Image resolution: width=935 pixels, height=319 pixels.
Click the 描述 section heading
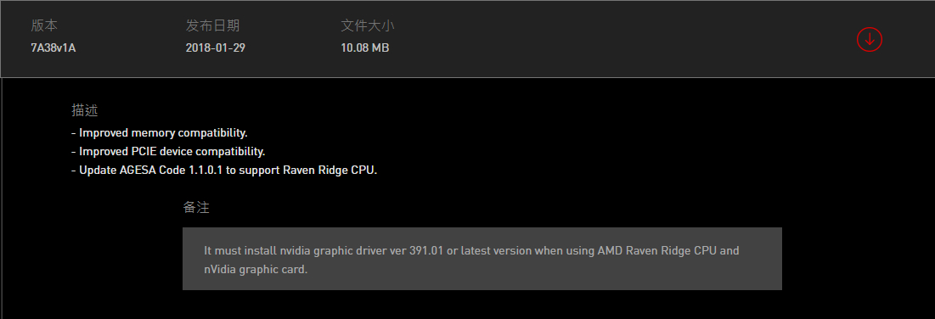coord(84,110)
